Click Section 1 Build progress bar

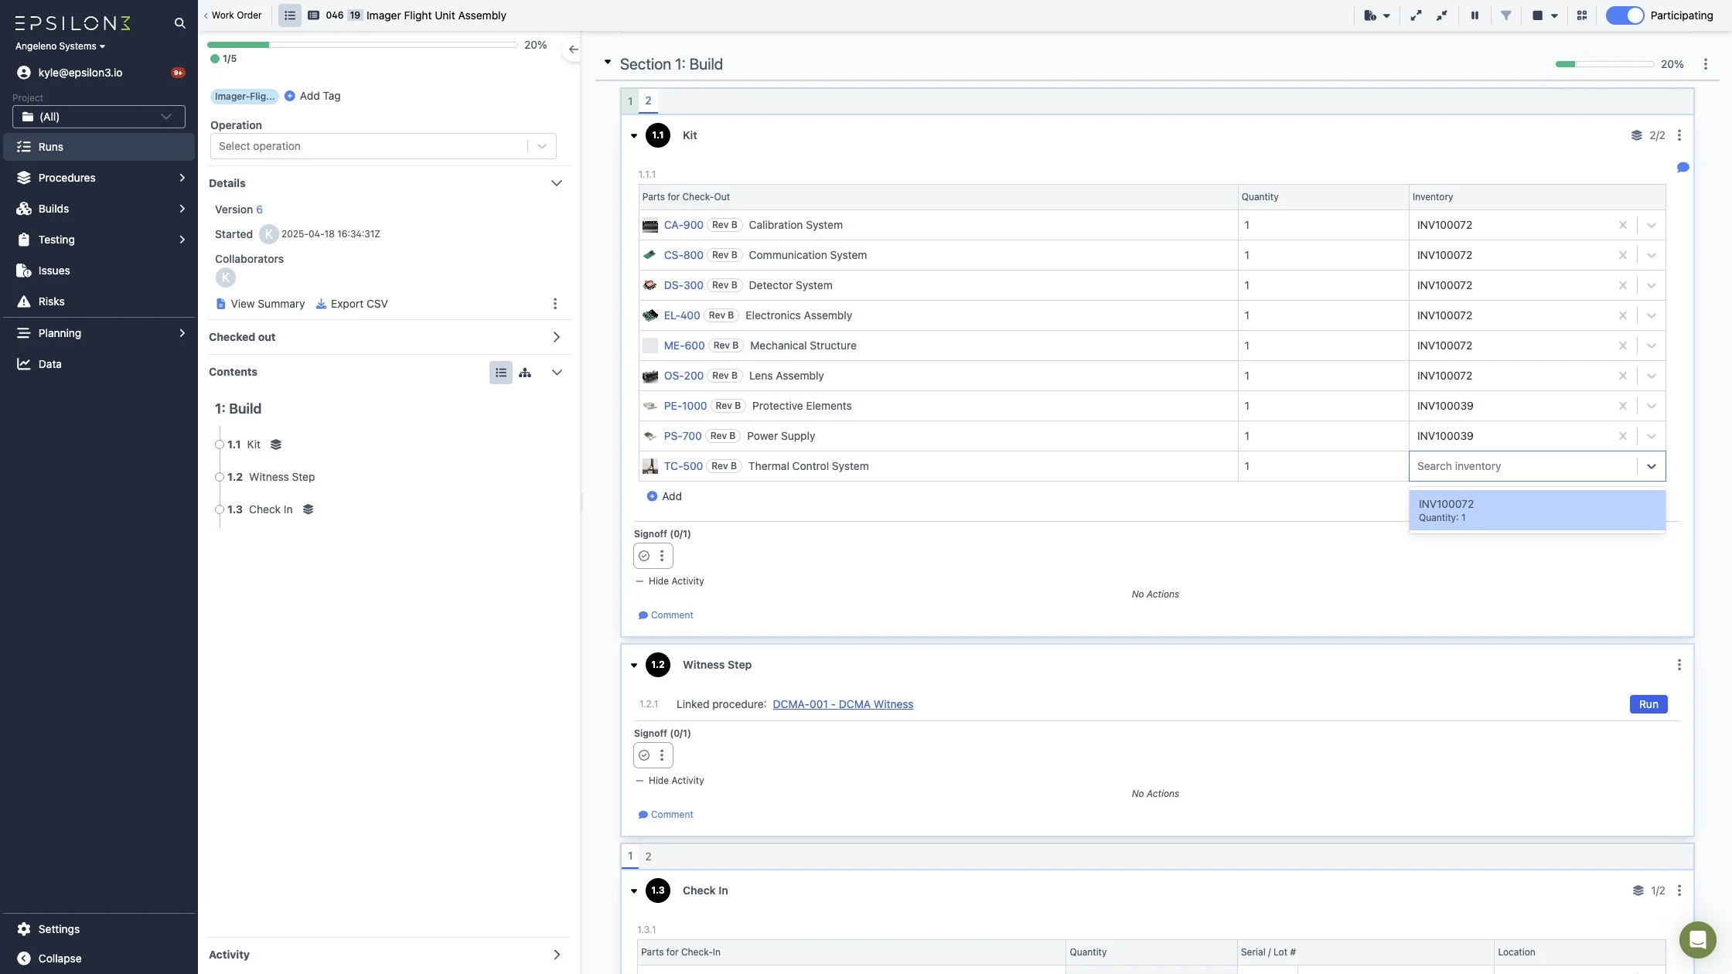click(x=1604, y=64)
